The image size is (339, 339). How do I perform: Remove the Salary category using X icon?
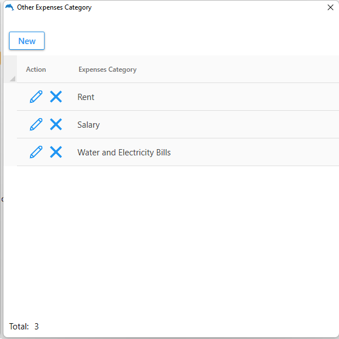pyautogui.click(x=56, y=124)
